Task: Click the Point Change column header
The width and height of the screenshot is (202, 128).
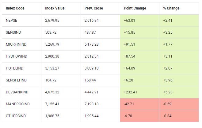Action: [135, 8]
